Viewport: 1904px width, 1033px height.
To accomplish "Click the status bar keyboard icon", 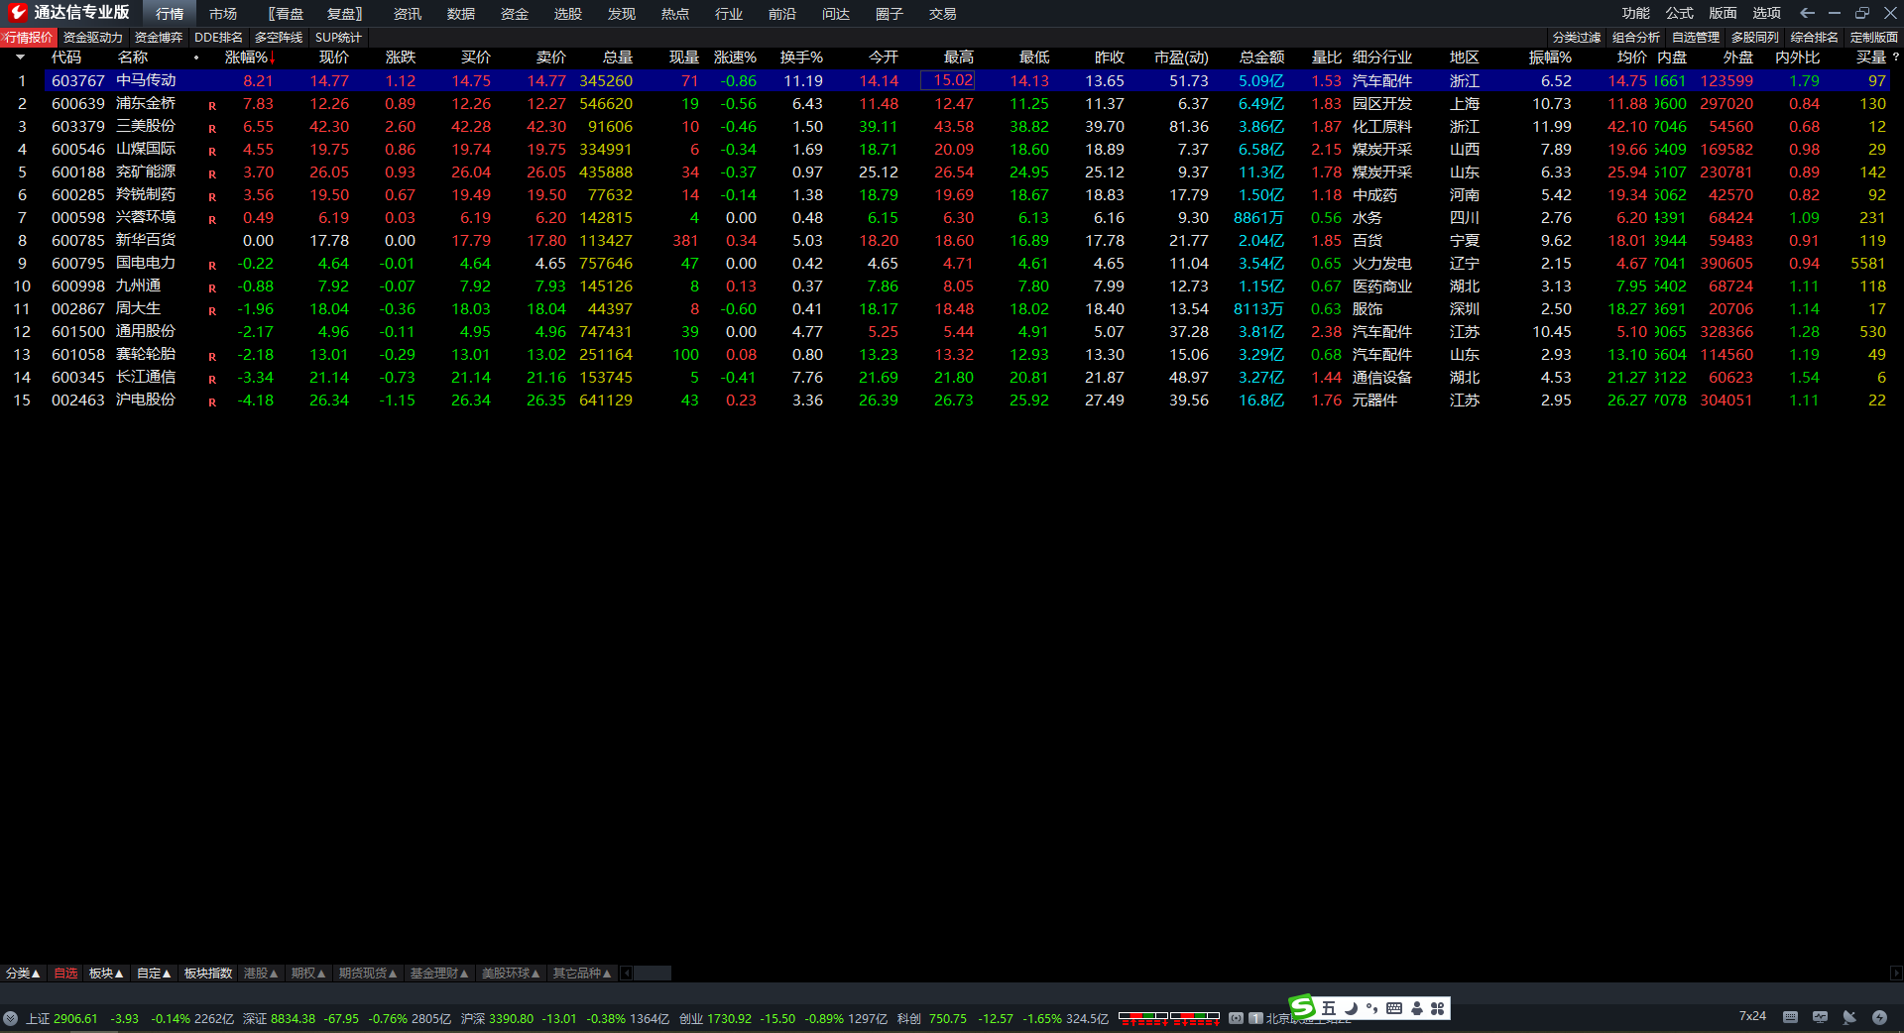I will click(1790, 1017).
